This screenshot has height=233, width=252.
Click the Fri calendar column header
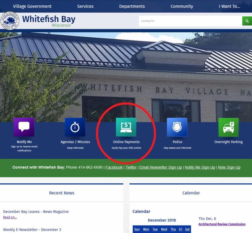180,229
